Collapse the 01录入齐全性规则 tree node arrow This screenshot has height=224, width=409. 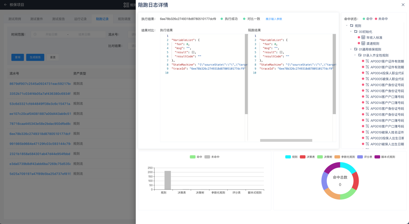tap(355, 55)
